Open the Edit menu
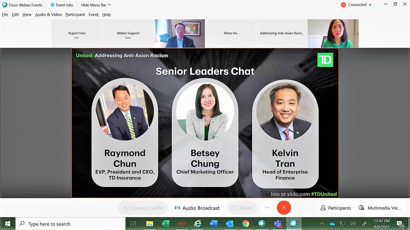 (15, 15)
